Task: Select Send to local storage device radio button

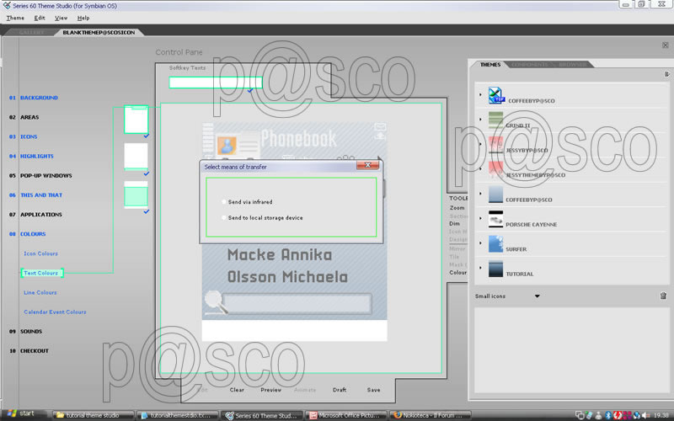Action: click(x=224, y=218)
